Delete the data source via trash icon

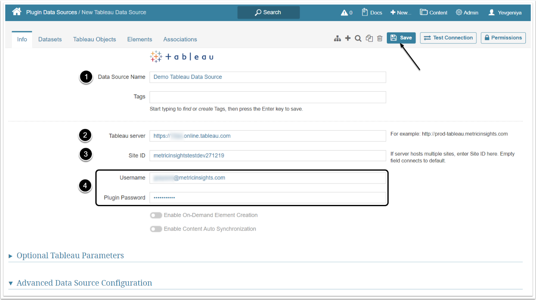click(x=380, y=38)
